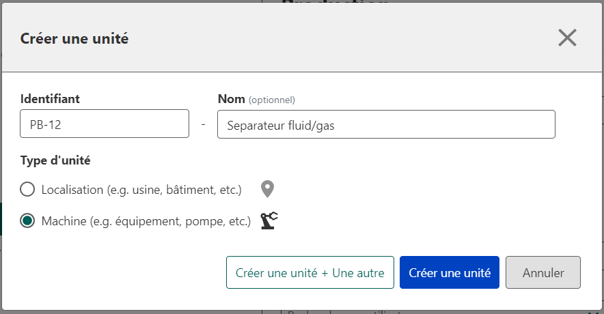Close the Créer une unité dialog
This screenshot has height=314, width=604.
tap(567, 38)
